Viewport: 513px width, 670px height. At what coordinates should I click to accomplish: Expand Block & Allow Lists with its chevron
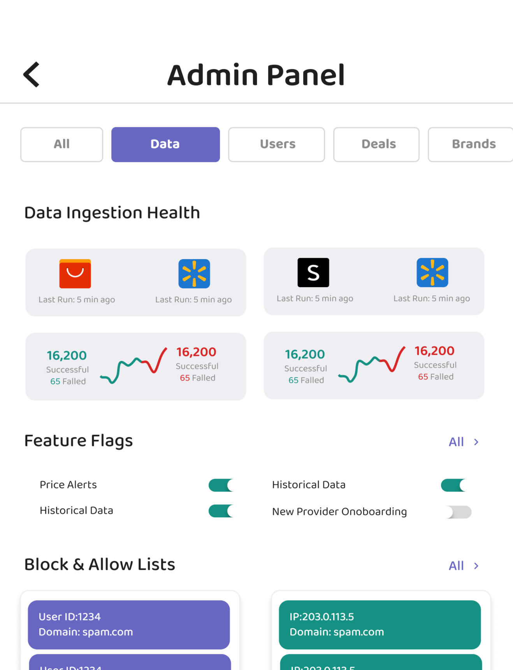coord(476,566)
